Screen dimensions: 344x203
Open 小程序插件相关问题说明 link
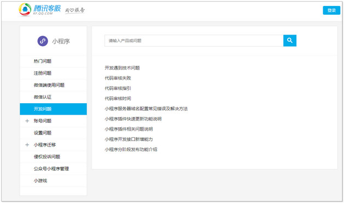[129, 129]
